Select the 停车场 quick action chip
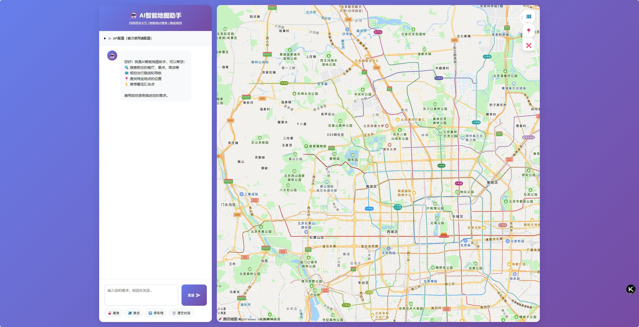639x327 pixels. (156, 313)
